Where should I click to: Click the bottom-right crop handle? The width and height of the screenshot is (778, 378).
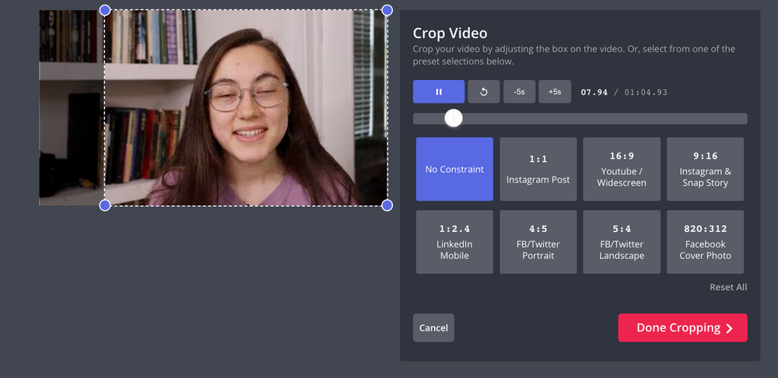click(387, 205)
